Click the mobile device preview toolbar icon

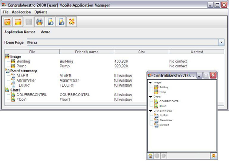pyautogui.click(x=50, y=22)
